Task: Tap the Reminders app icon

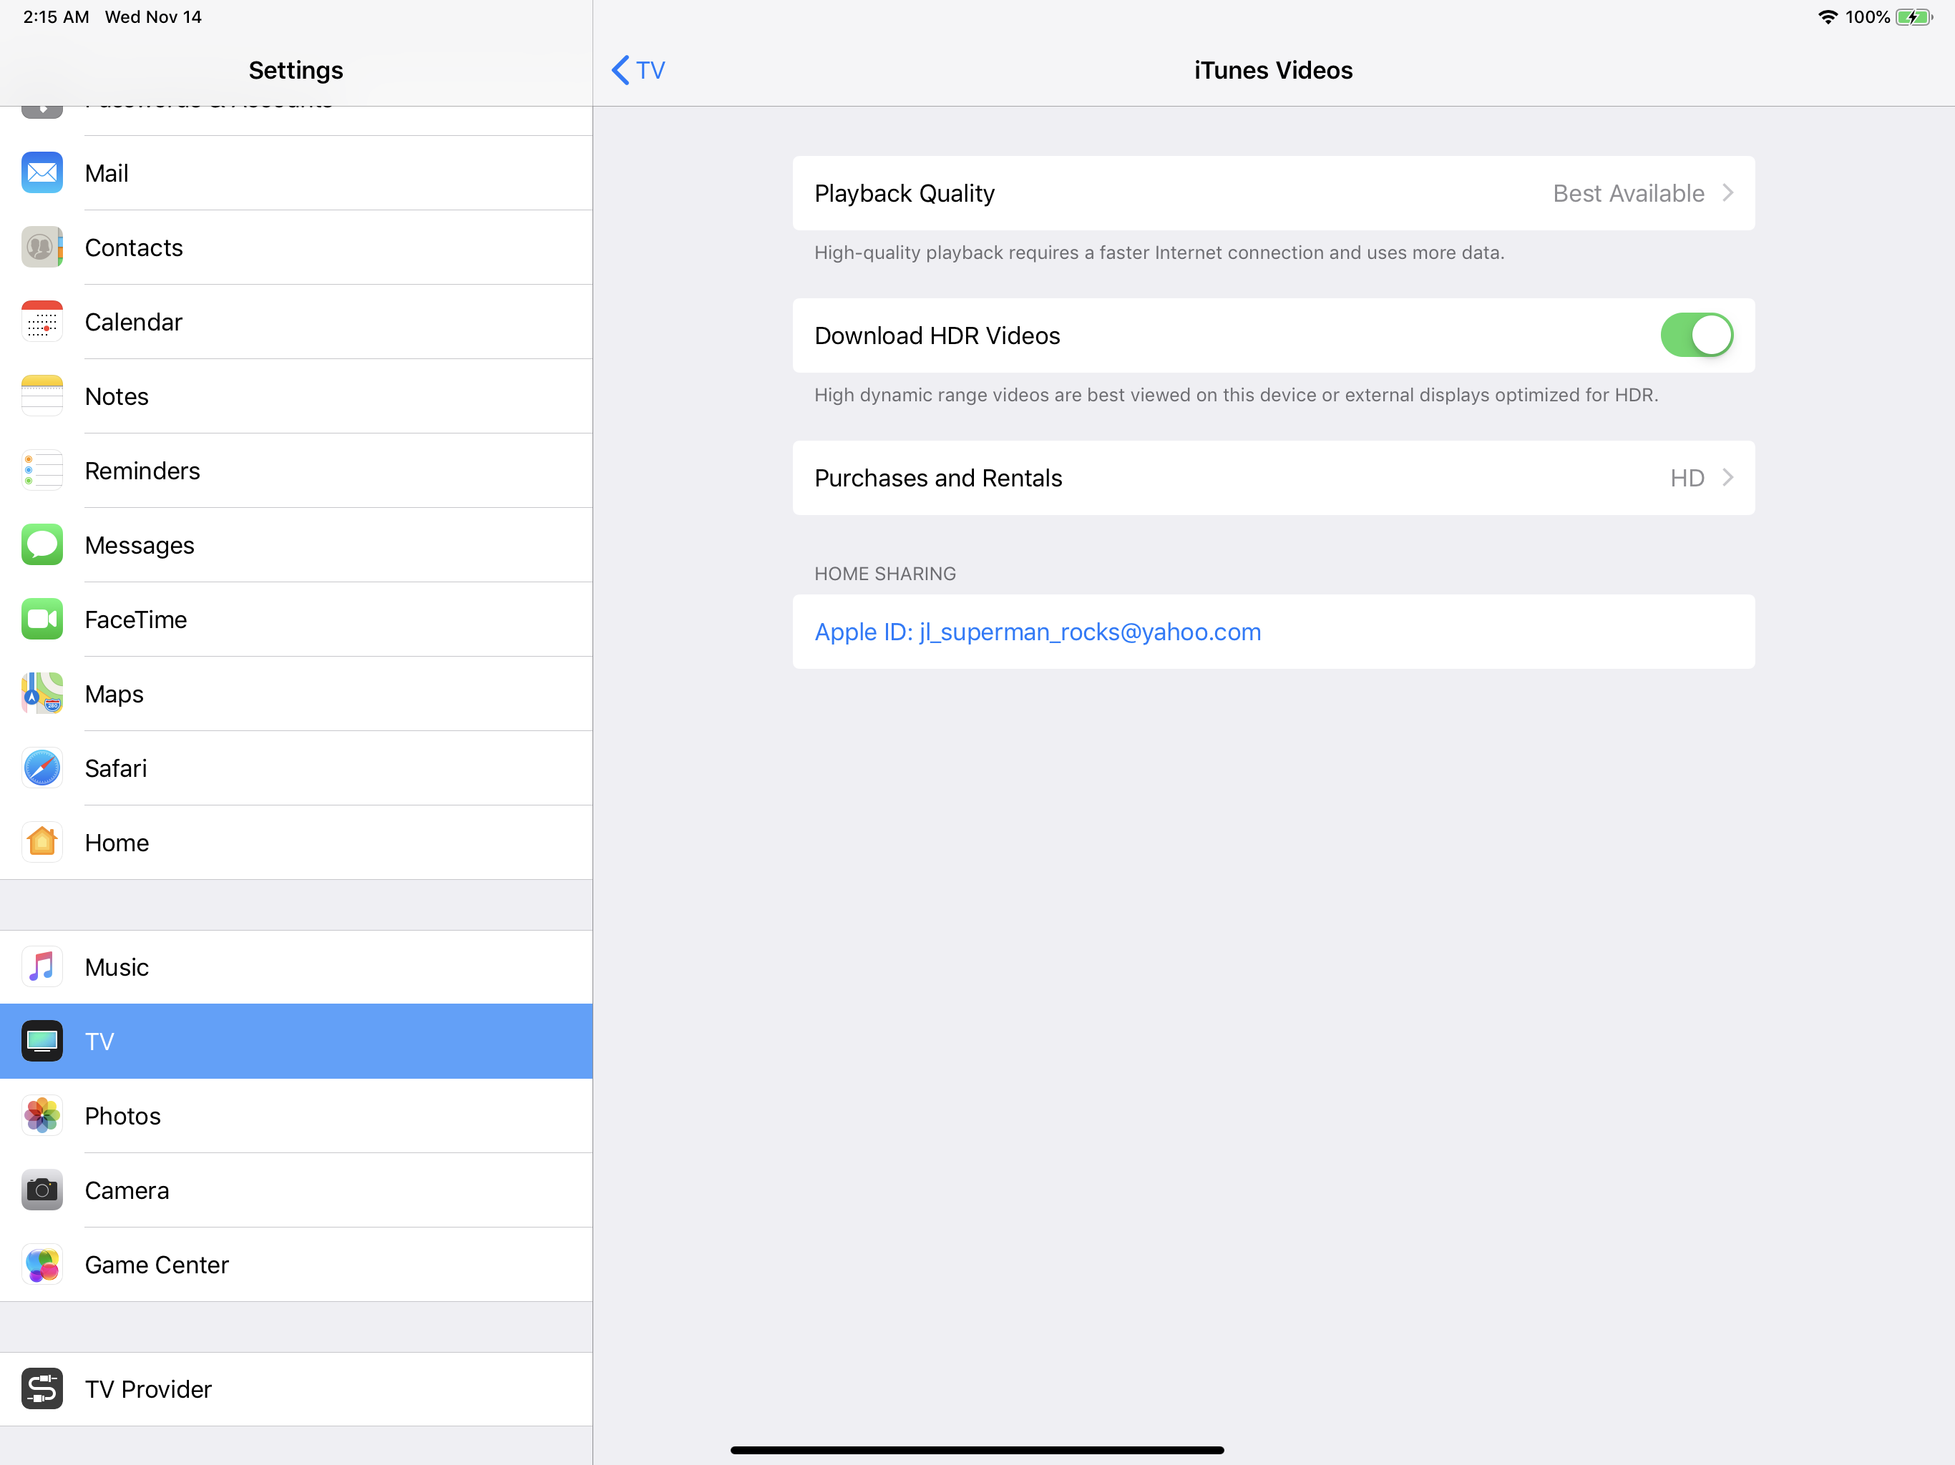Action: pos(42,470)
